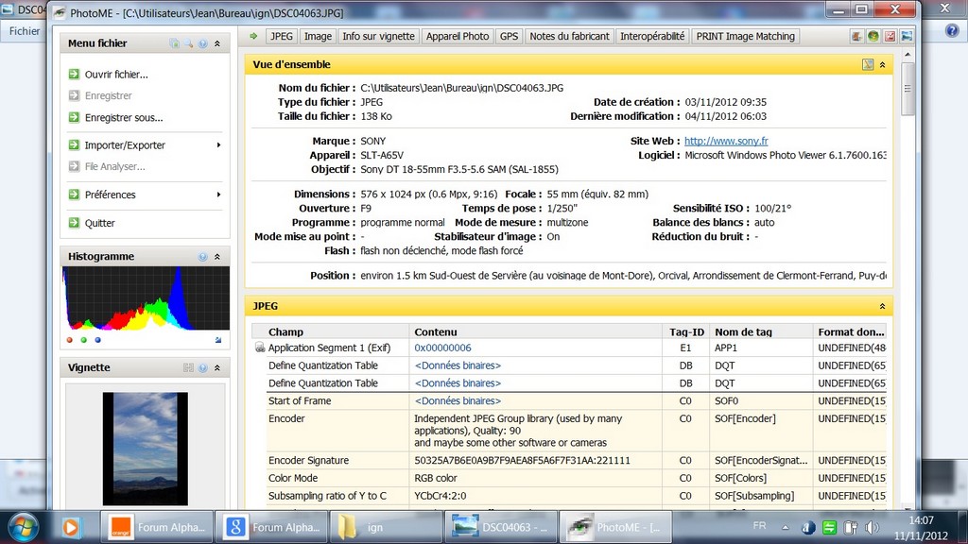Click the Application Segment 1 row icon
Image resolution: width=968 pixels, height=544 pixels.
pos(260,348)
